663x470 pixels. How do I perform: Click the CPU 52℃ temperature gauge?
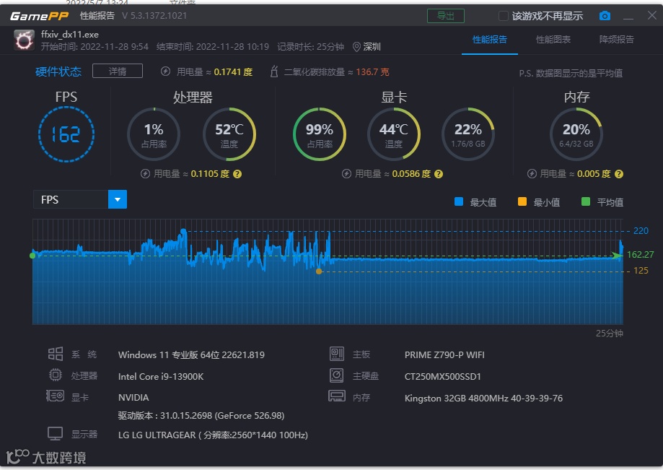[x=229, y=134]
